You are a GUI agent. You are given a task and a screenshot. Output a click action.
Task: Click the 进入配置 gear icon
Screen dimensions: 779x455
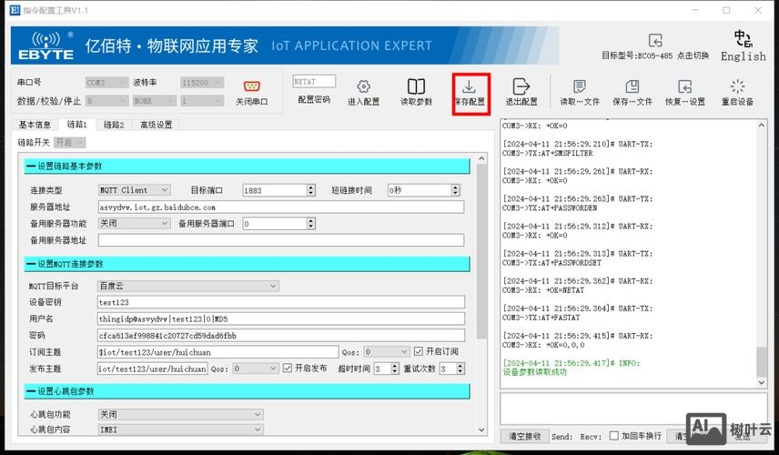pyautogui.click(x=363, y=87)
